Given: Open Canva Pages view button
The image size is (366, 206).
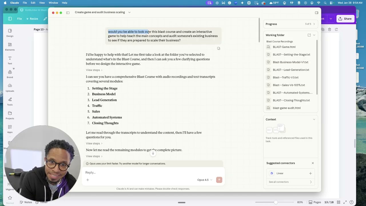Looking at the screenshot, I should (315, 202).
